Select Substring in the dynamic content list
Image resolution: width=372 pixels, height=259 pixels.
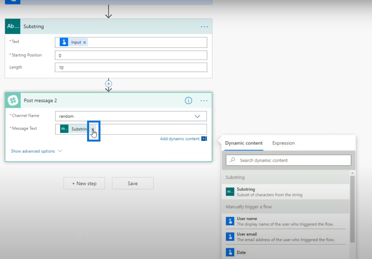pyautogui.click(x=285, y=192)
